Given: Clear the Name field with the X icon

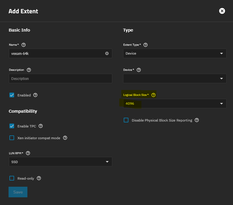Looking at the screenshot, I should [107, 53].
